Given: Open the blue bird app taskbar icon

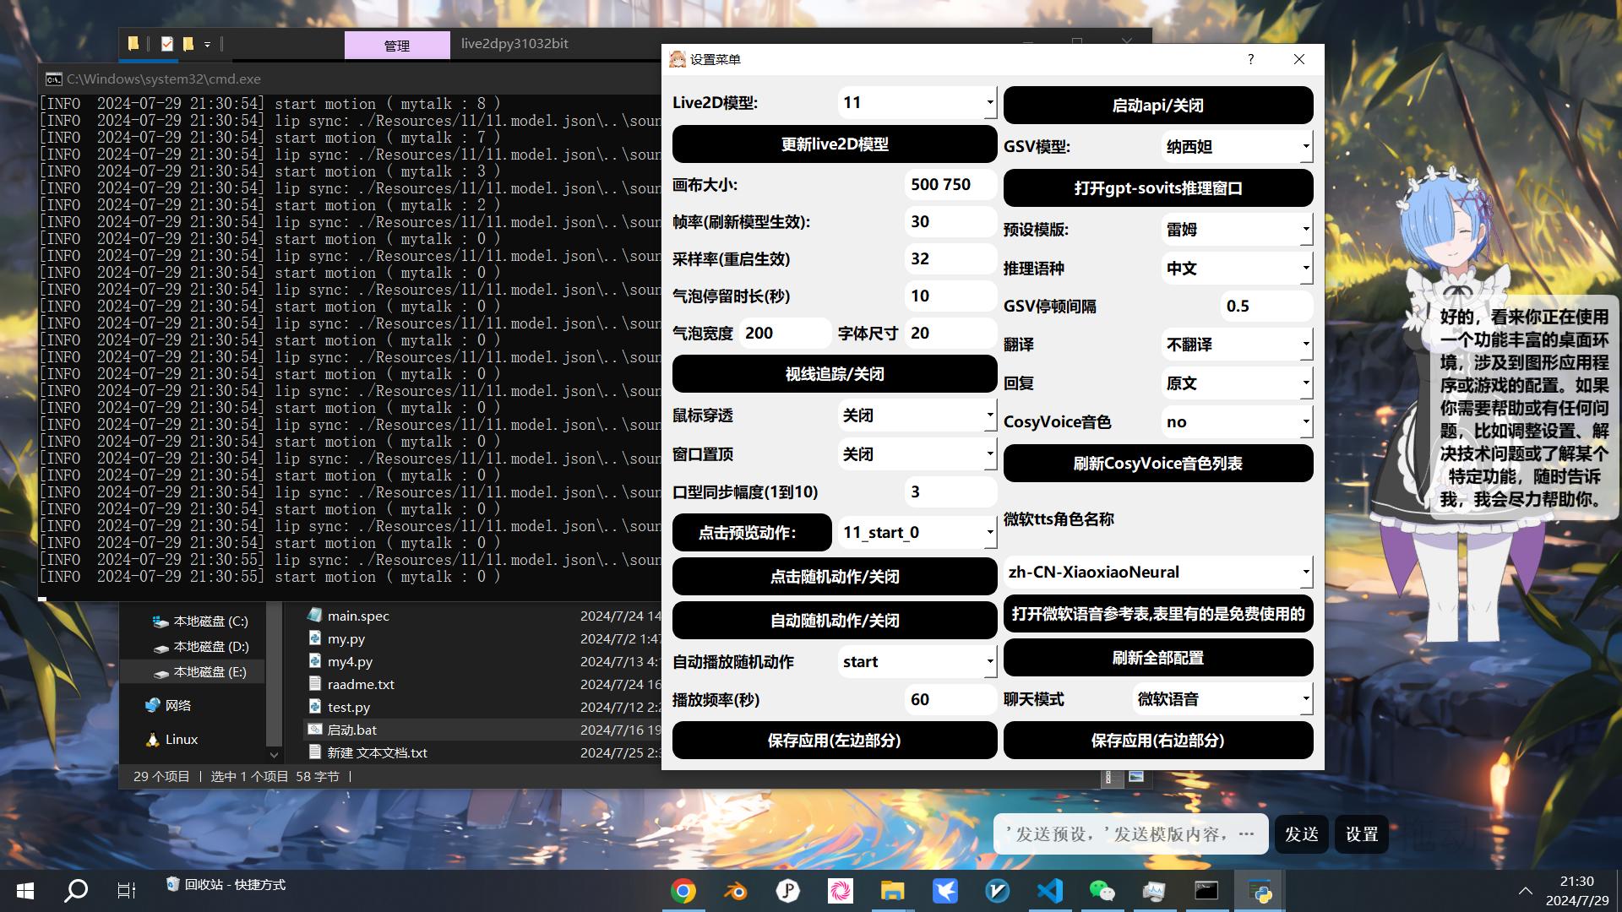Looking at the screenshot, I should 945,891.
